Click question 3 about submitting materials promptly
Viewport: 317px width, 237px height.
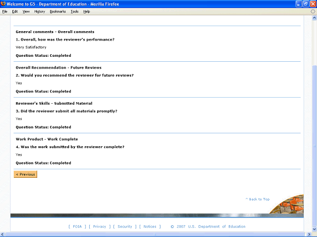pos(66,111)
